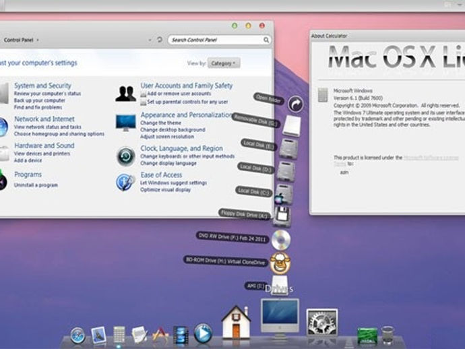
Task: Open Appearance and Personalization heading link
Action: point(186,115)
